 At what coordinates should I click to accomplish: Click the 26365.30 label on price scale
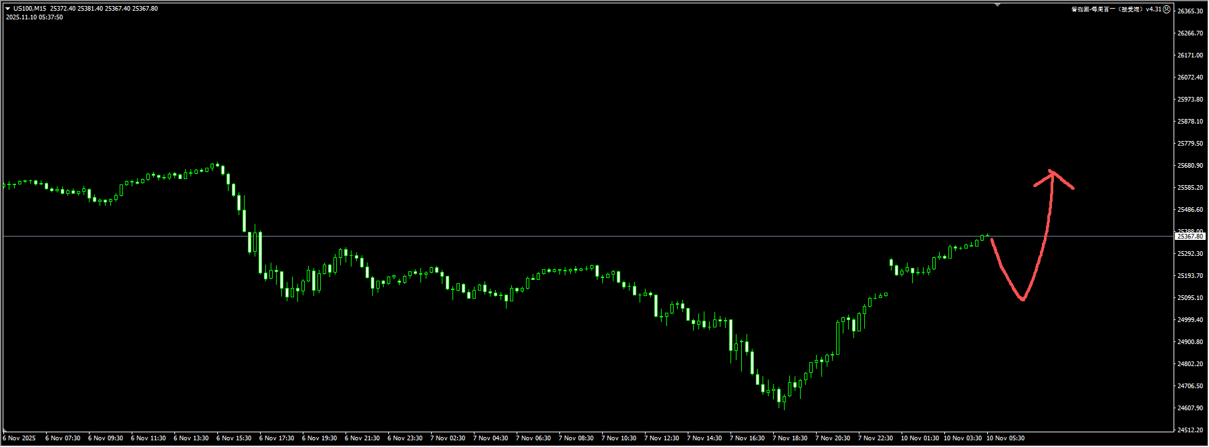(x=1190, y=11)
